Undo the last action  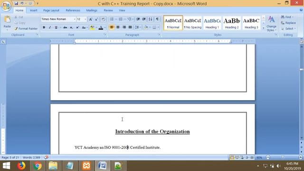click(22, 3)
